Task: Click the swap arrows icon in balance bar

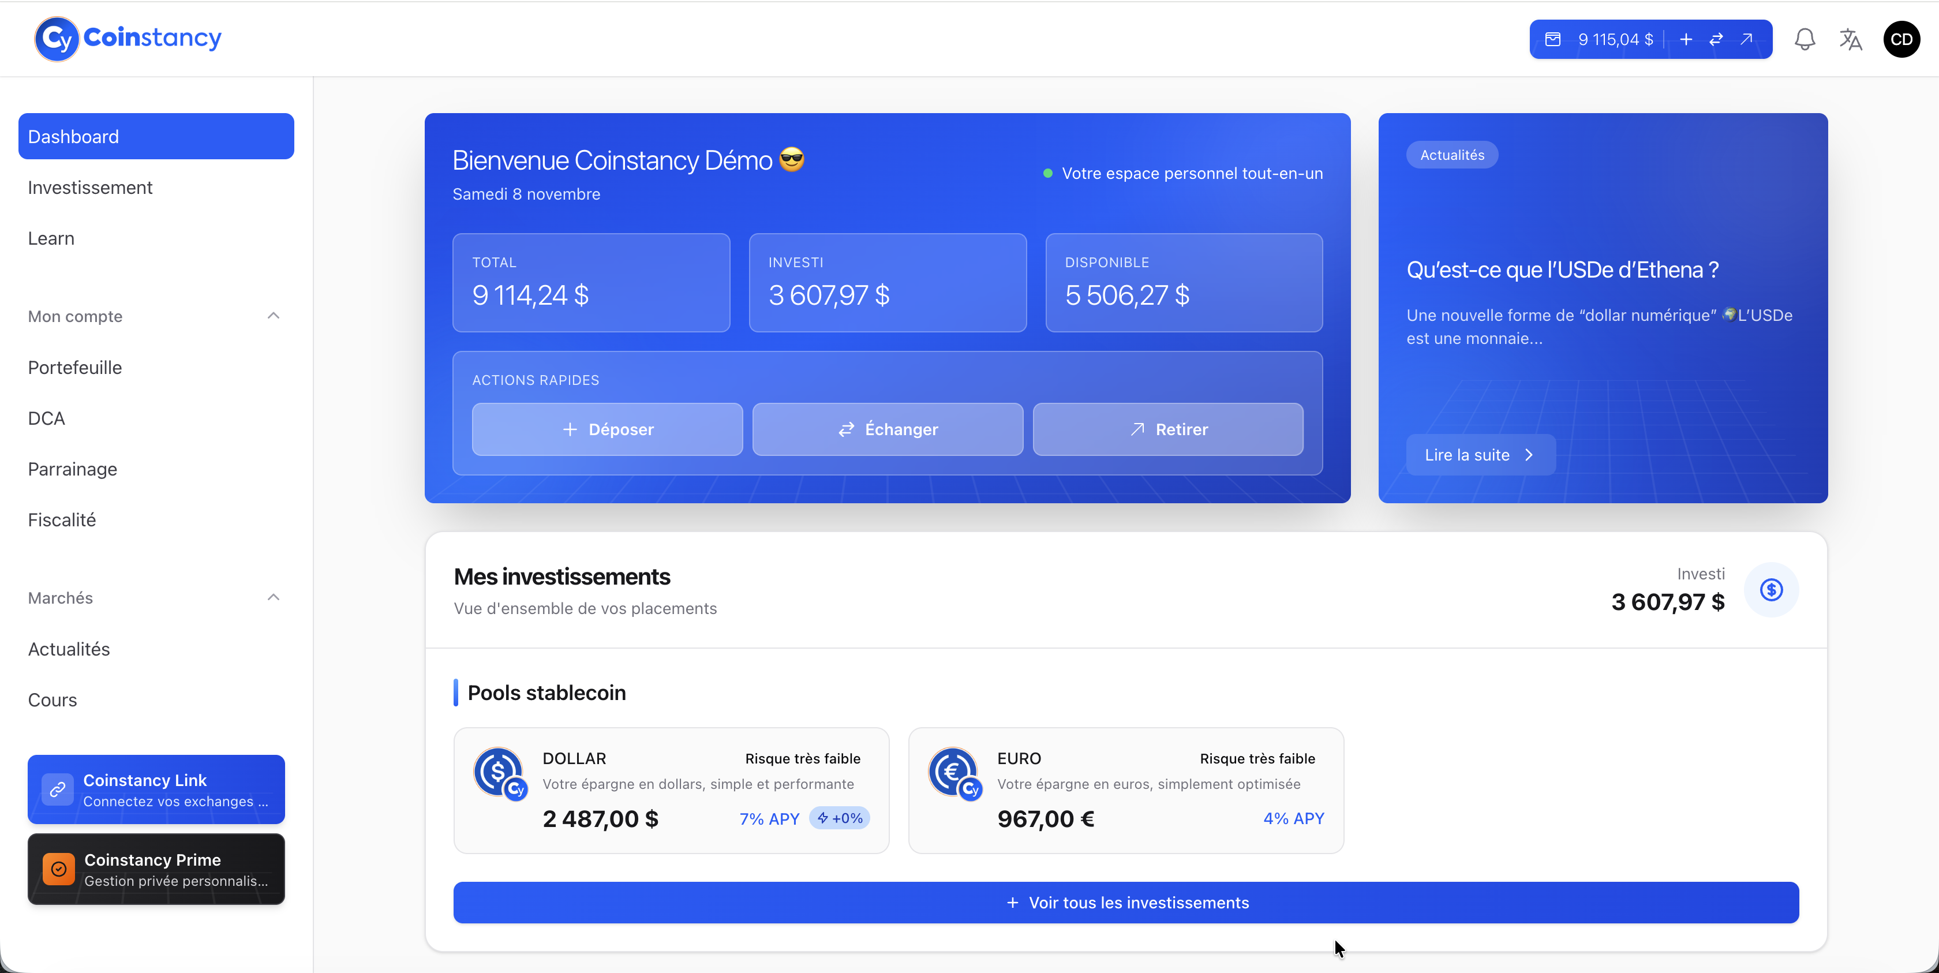Action: pos(1716,39)
